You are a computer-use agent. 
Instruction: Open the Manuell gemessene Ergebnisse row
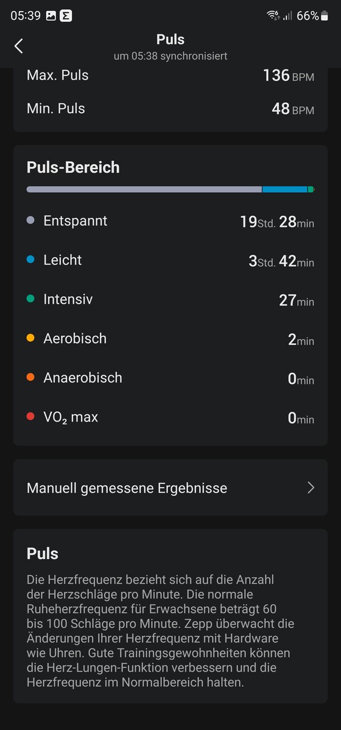coord(170,488)
